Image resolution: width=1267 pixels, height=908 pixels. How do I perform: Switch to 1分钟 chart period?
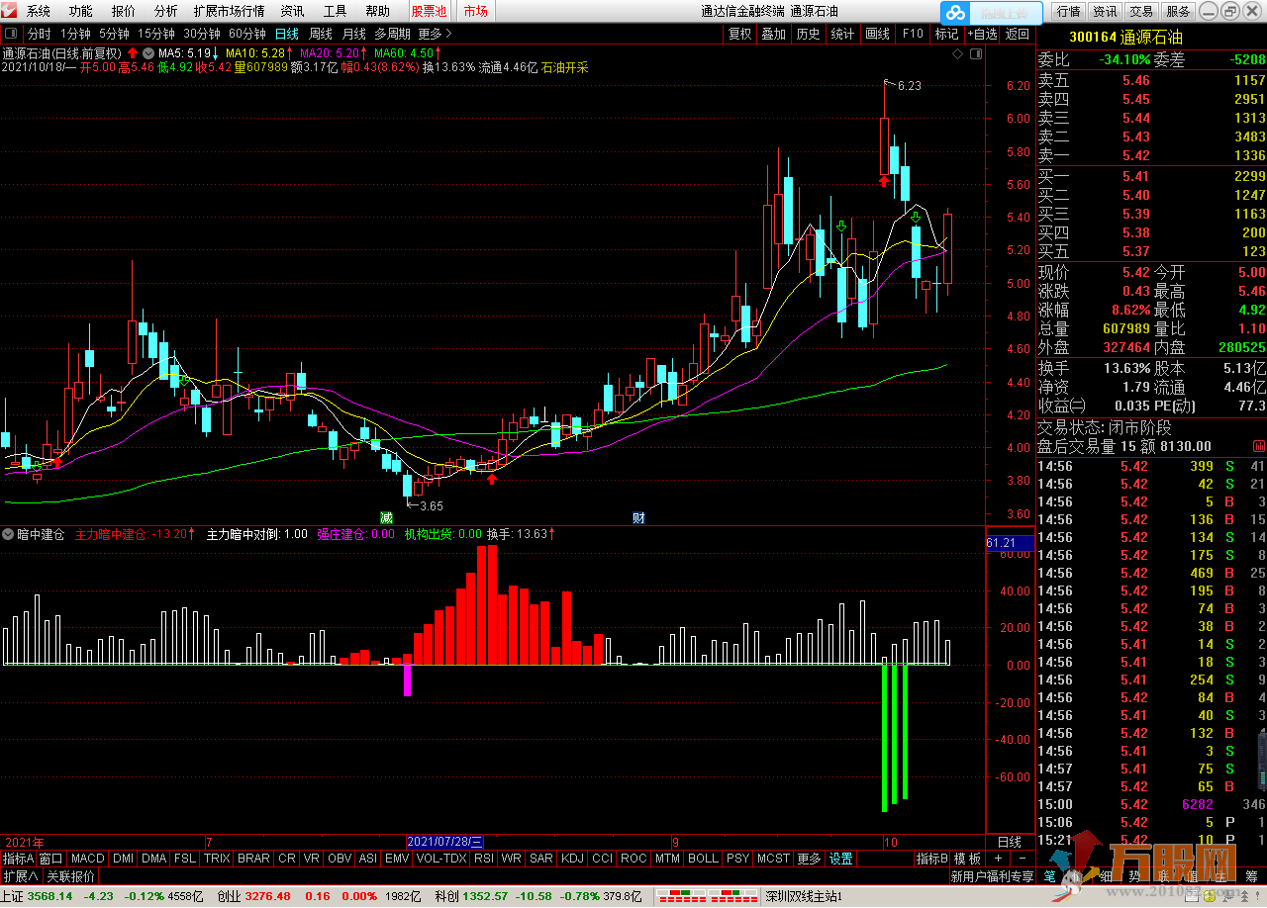pyautogui.click(x=75, y=34)
